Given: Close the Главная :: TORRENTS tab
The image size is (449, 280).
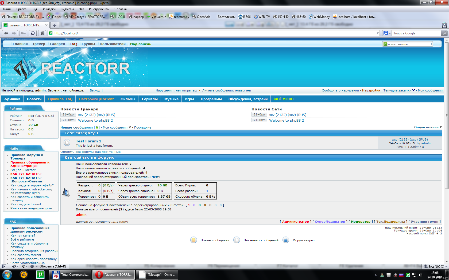Looking at the screenshot, I should coord(46,25).
